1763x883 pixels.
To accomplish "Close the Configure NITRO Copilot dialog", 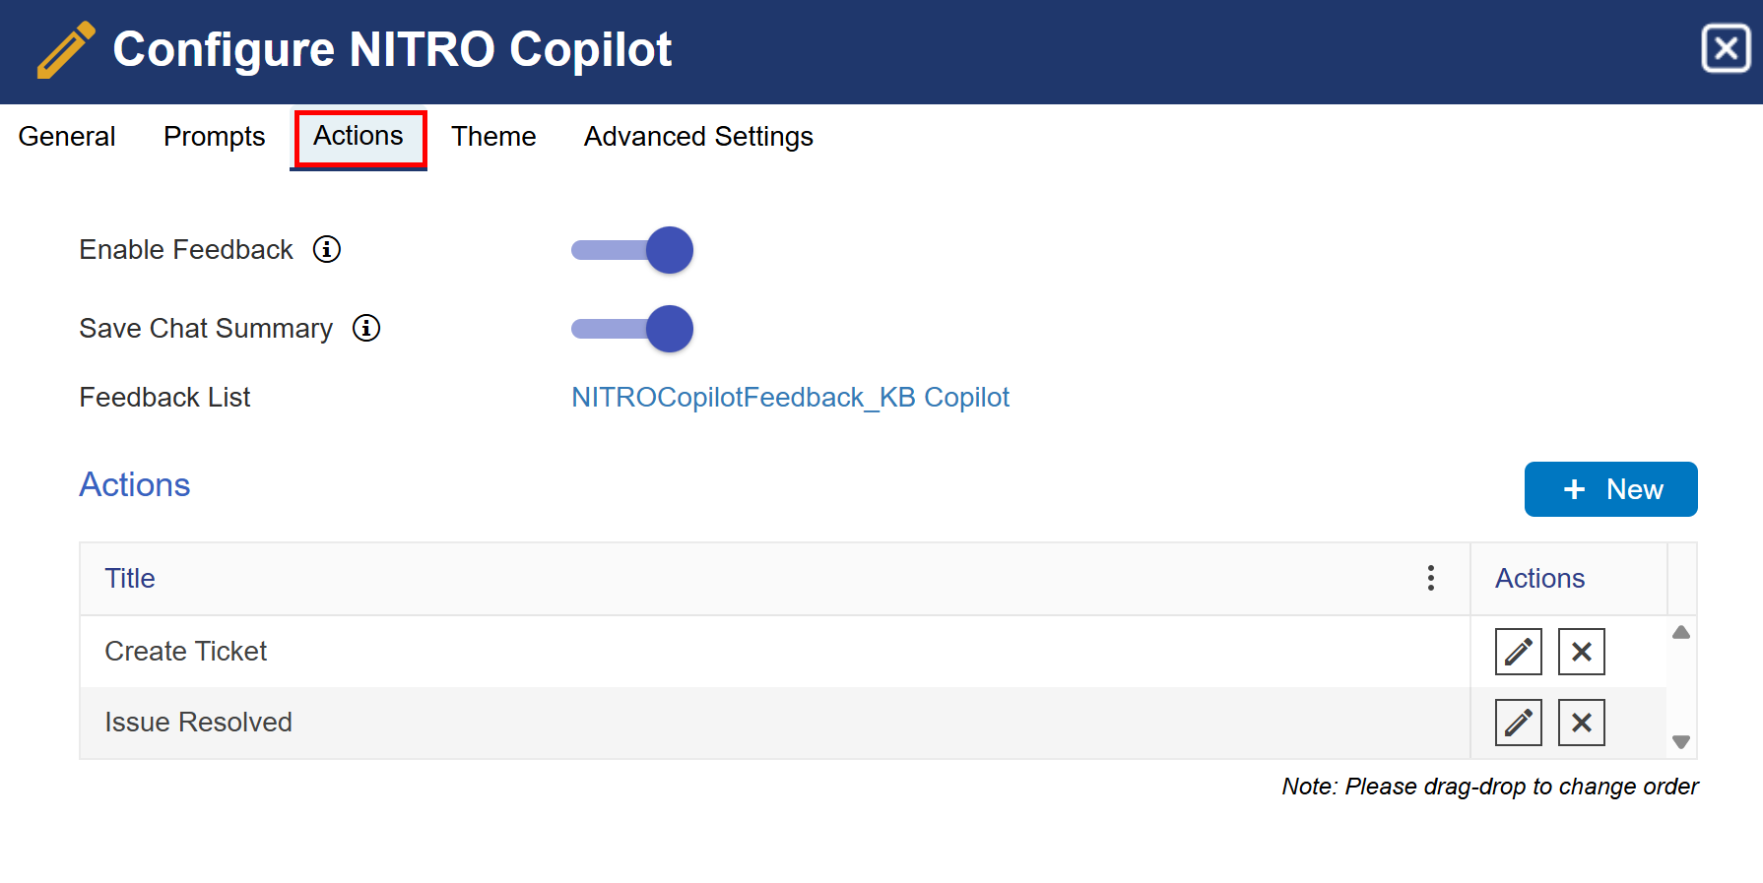I will (1726, 48).
